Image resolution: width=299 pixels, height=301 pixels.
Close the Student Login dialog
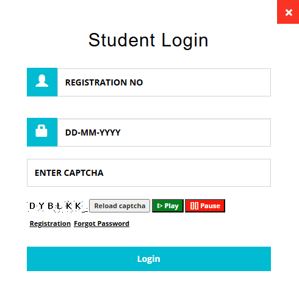click(288, 12)
